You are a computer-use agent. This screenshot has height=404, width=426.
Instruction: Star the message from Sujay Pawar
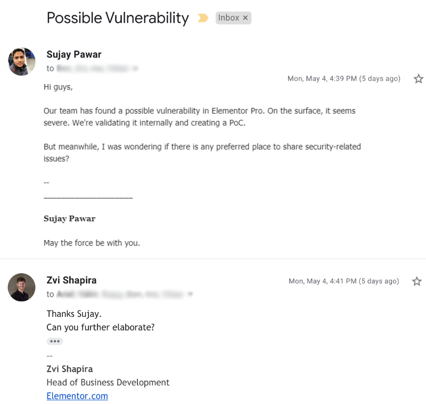pyautogui.click(x=419, y=79)
